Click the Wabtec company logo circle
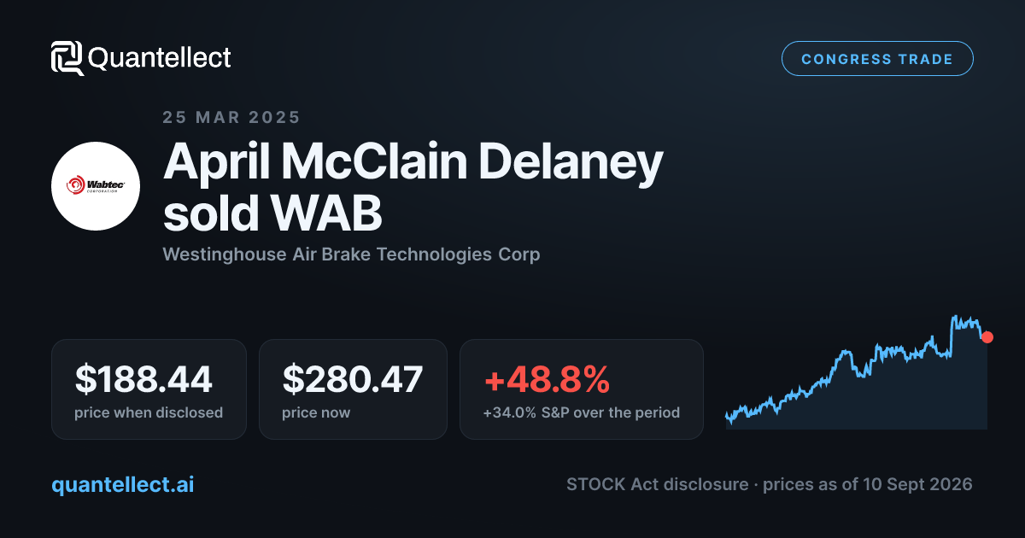The height and width of the screenshot is (538, 1025). pyautogui.click(x=96, y=185)
